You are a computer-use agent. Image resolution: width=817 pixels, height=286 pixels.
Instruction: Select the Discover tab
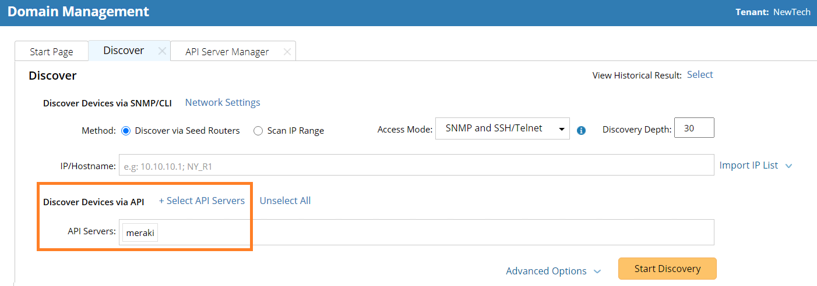click(x=124, y=51)
